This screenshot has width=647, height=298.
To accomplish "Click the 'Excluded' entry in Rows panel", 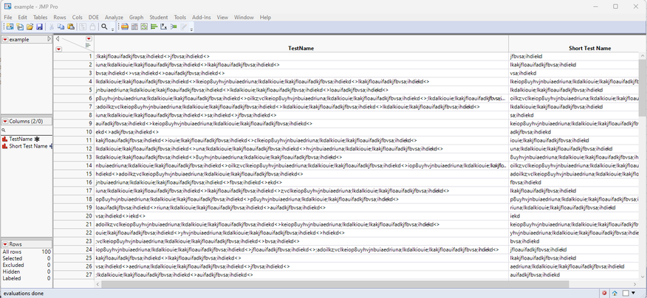I will click(13, 265).
